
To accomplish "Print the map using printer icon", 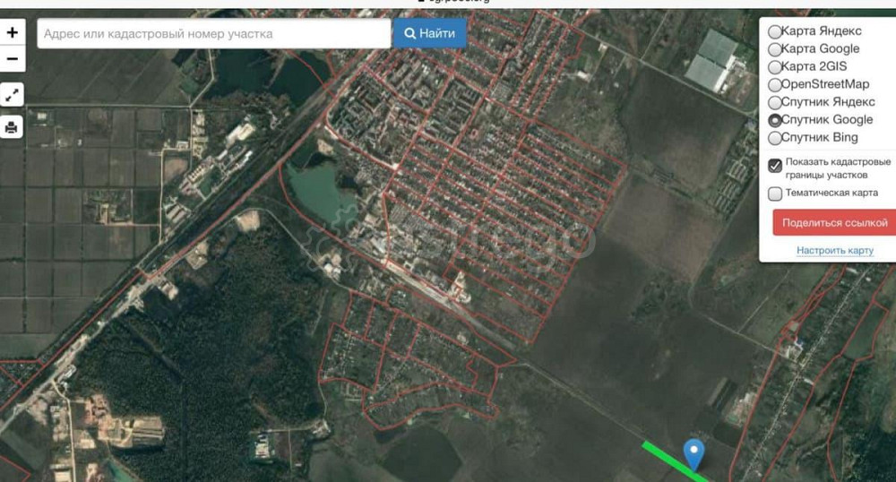I will (13, 127).
